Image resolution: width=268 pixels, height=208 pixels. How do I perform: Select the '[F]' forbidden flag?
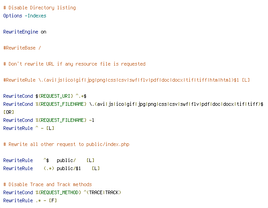pos(53,200)
